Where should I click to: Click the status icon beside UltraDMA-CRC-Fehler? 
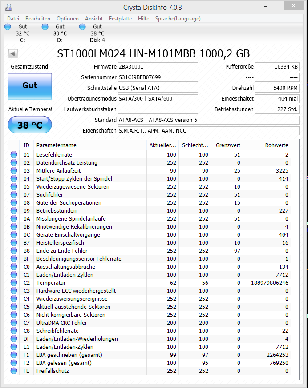pyautogui.click(x=13, y=323)
